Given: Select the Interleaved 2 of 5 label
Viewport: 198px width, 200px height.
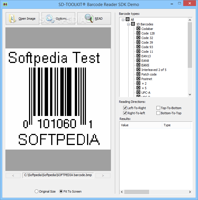Looking at the screenshot, I should [x=154, y=70].
